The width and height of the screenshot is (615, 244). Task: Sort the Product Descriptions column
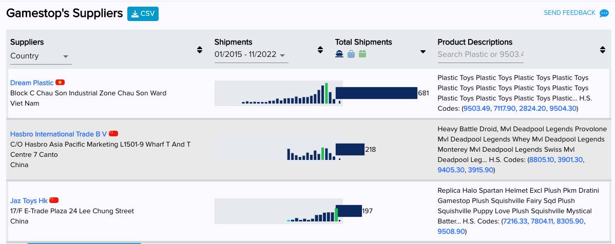603,50
